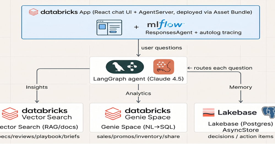Click the "databricks Genie Space" wordmark
Screen dimensions: 275x144
coord(148,114)
